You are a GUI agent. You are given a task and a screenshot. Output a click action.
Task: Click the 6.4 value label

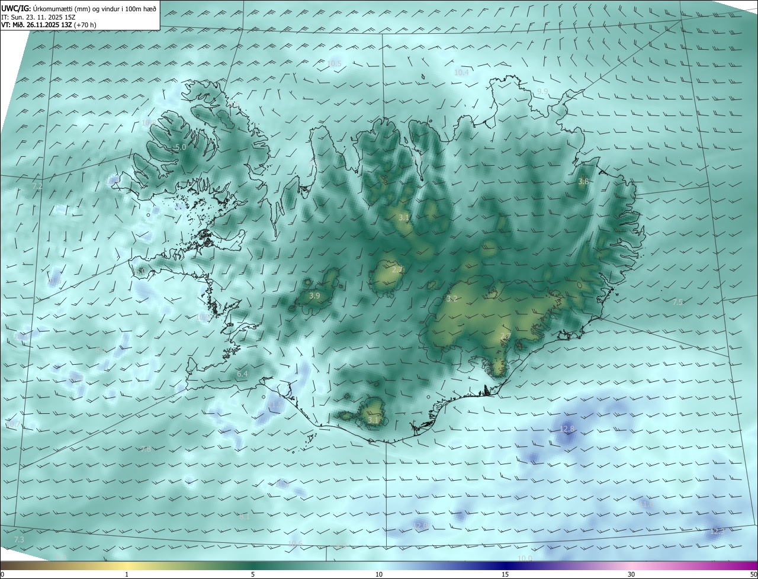click(x=242, y=374)
